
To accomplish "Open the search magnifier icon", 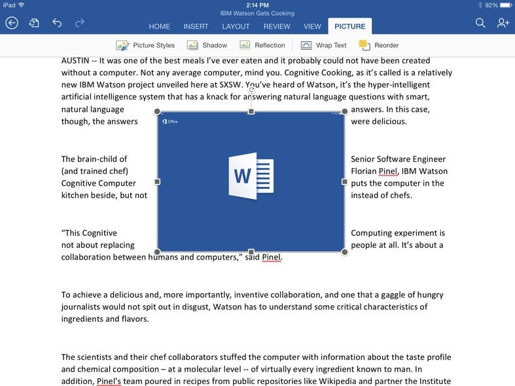I will 480,23.
